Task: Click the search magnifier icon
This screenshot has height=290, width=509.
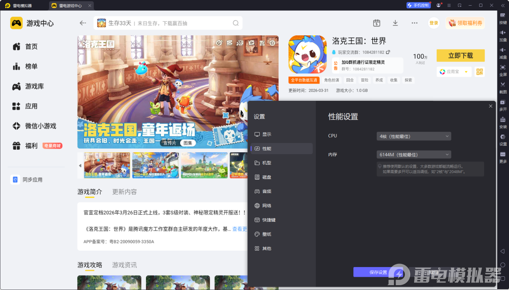Action: [x=236, y=23]
